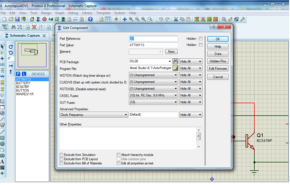Open Hide All dropdown for Program File

191,68
